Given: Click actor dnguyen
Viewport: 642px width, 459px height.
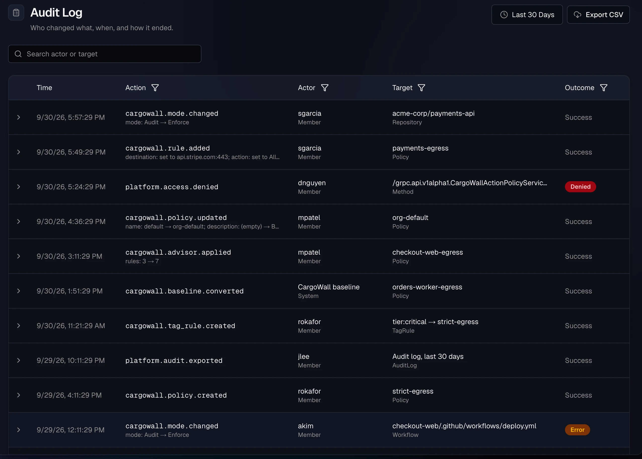Looking at the screenshot, I should (x=312, y=183).
